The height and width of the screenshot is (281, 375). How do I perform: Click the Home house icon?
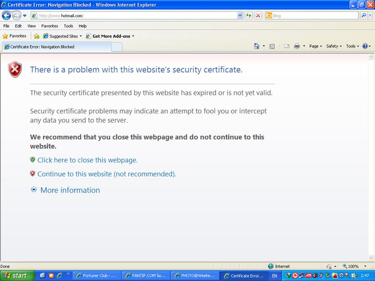point(257,46)
